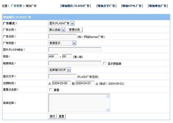
Task: Click the 简单注释 text area
Action: pyautogui.click(x=77, y=103)
